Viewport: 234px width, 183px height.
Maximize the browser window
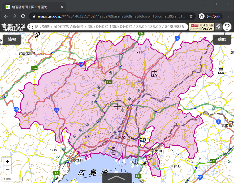coord(215,4)
